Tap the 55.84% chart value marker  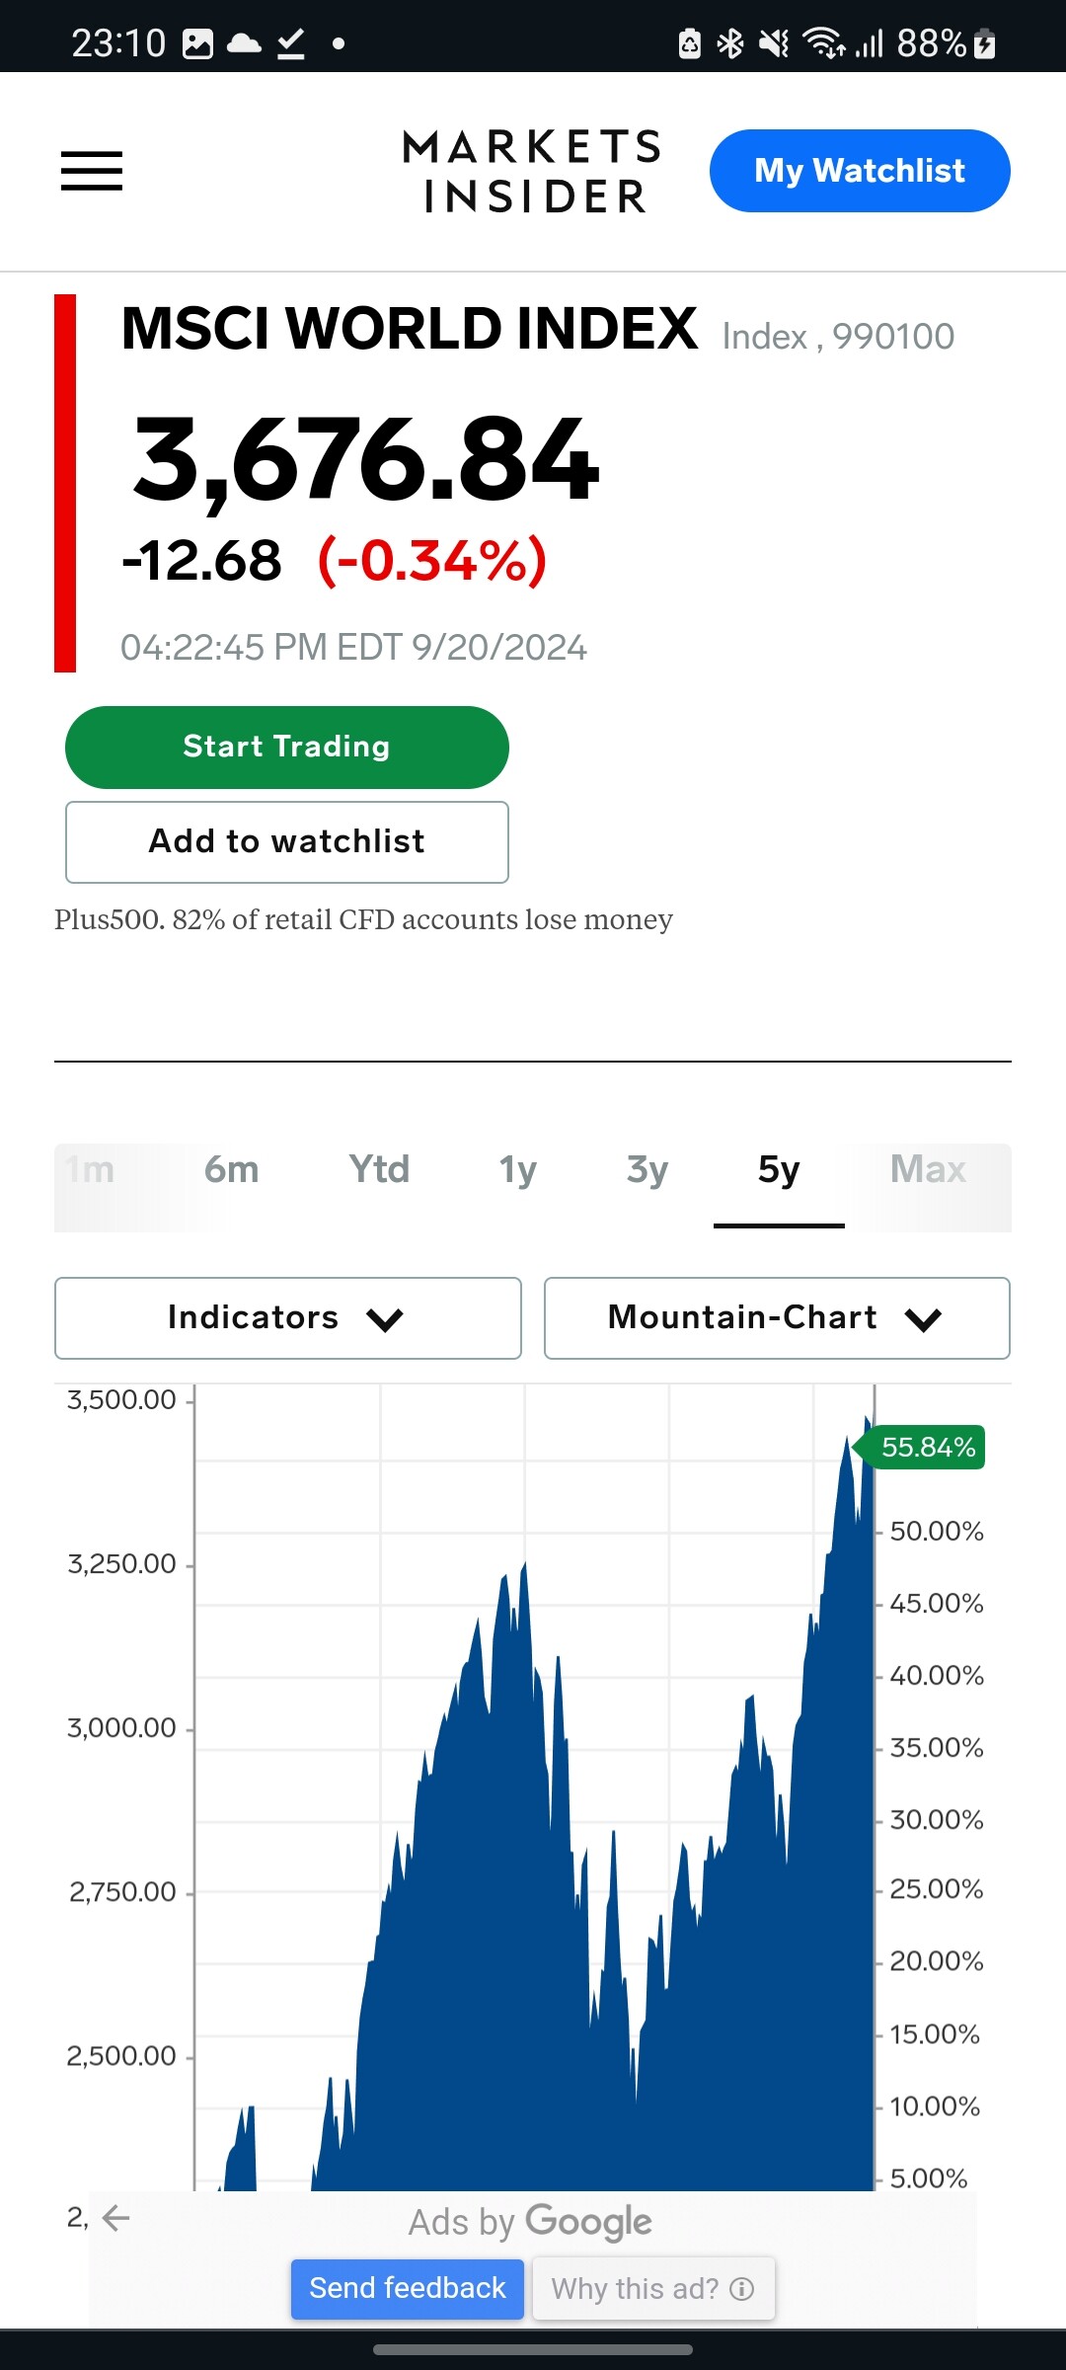point(927,1448)
